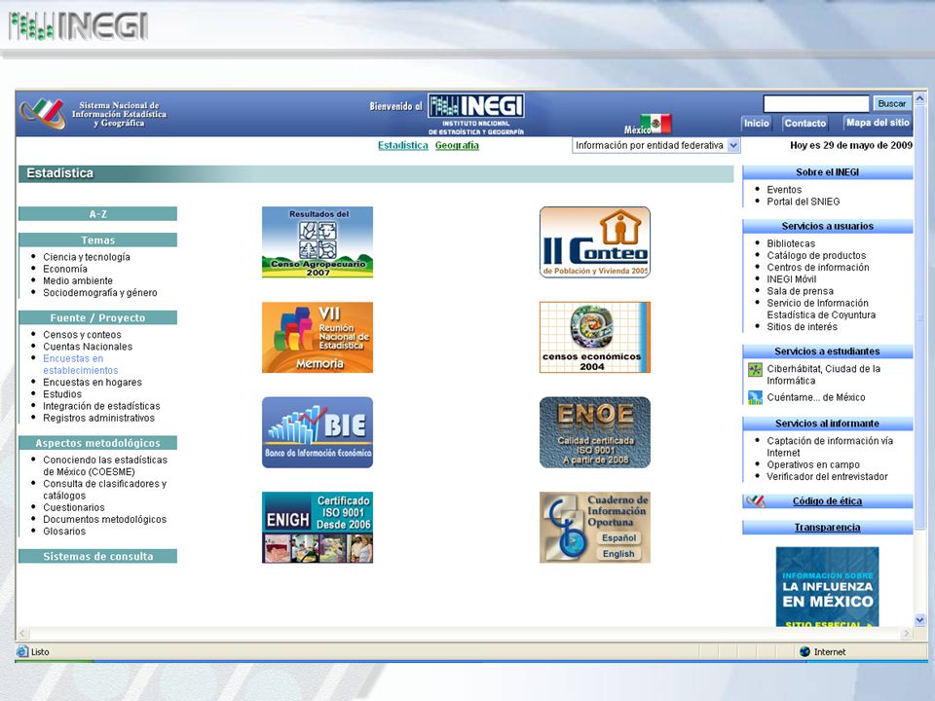Open Sala de prensa link
Screen dimensions: 935x701
pos(801,291)
